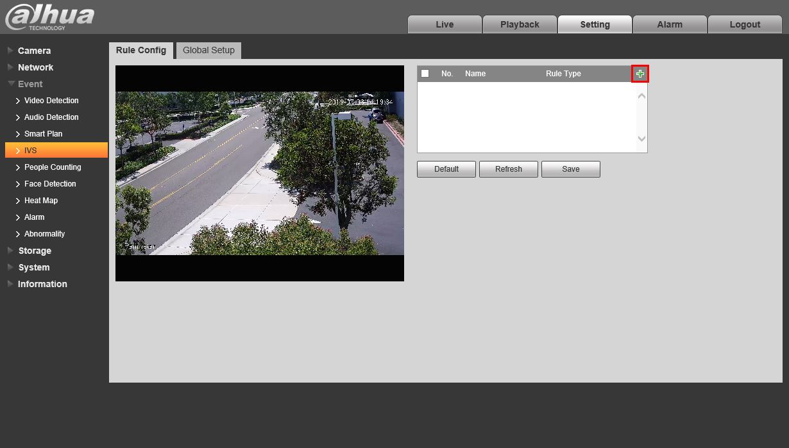Go to the Playback tab

point(520,24)
